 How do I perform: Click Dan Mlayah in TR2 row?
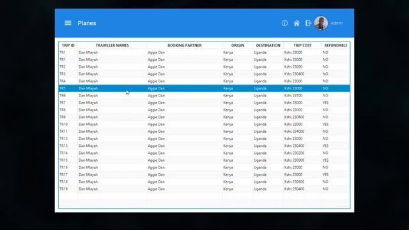(x=88, y=66)
